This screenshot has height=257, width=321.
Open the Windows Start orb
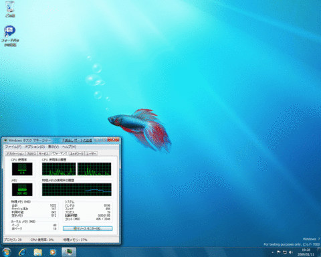pyautogui.click(x=7, y=252)
